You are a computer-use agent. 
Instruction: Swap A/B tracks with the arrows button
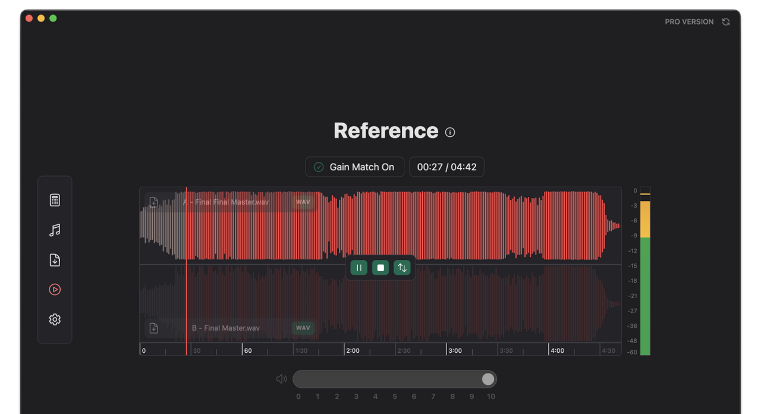tap(402, 268)
